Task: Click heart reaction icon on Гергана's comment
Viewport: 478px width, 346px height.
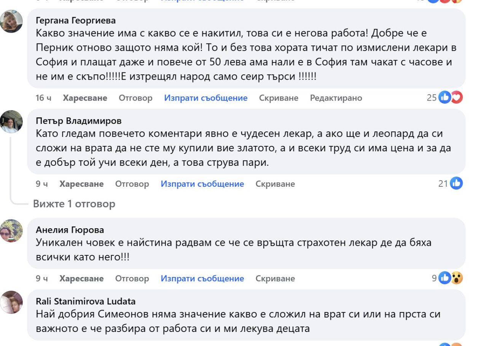Action: pyautogui.click(x=456, y=98)
